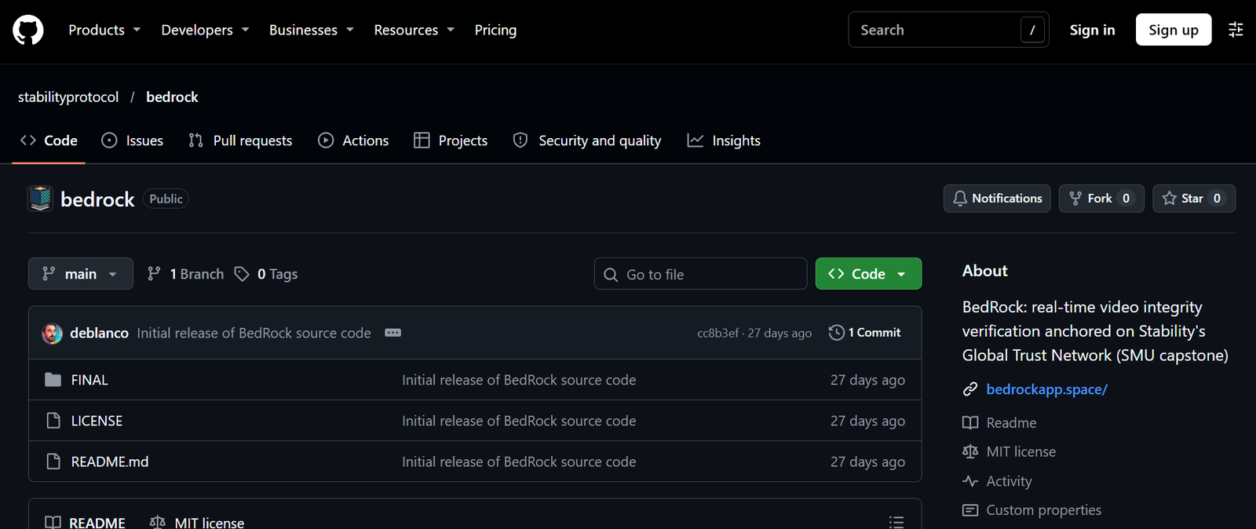The image size is (1256, 529).
Task: Open the main branch selector
Action: coord(81,274)
